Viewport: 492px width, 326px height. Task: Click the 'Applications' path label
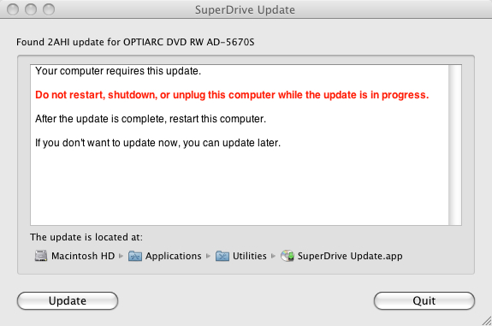[x=173, y=257]
